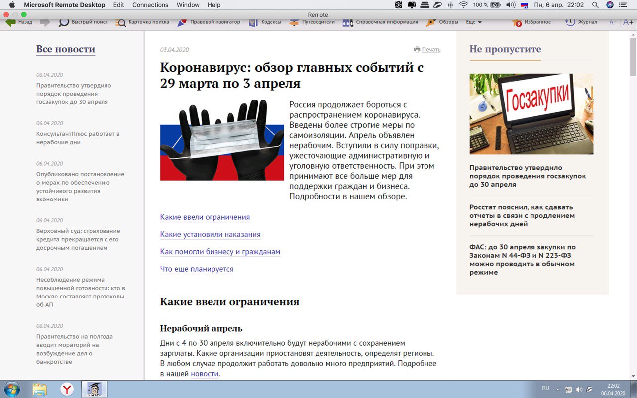
Task: Click the Госзакупки laptop thumbnail
Action: point(531,114)
